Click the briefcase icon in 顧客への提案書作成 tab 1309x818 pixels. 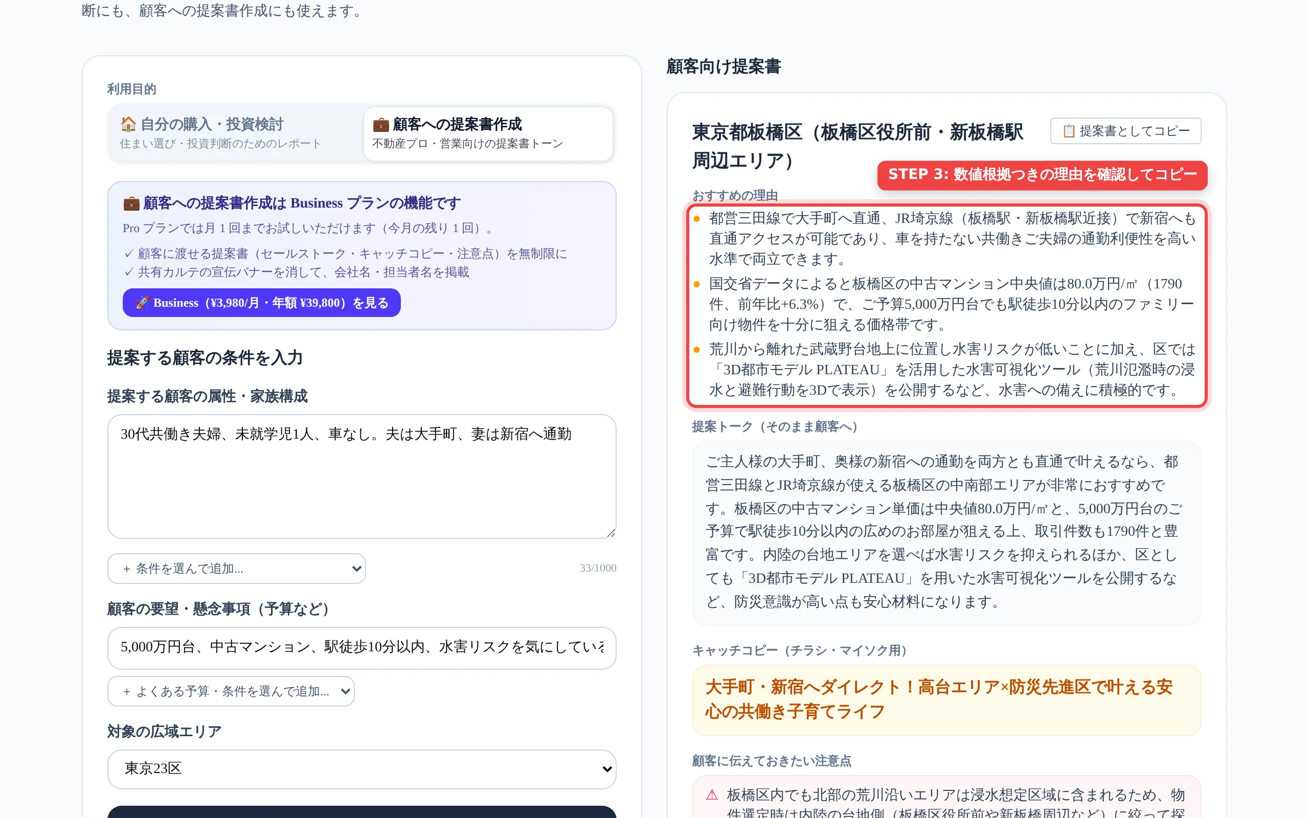coord(381,124)
